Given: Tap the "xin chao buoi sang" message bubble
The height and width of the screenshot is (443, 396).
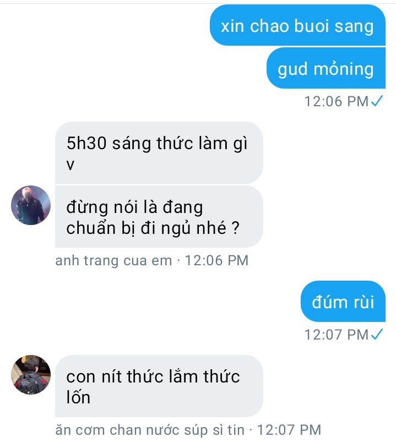Looking at the screenshot, I should coord(297,25).
